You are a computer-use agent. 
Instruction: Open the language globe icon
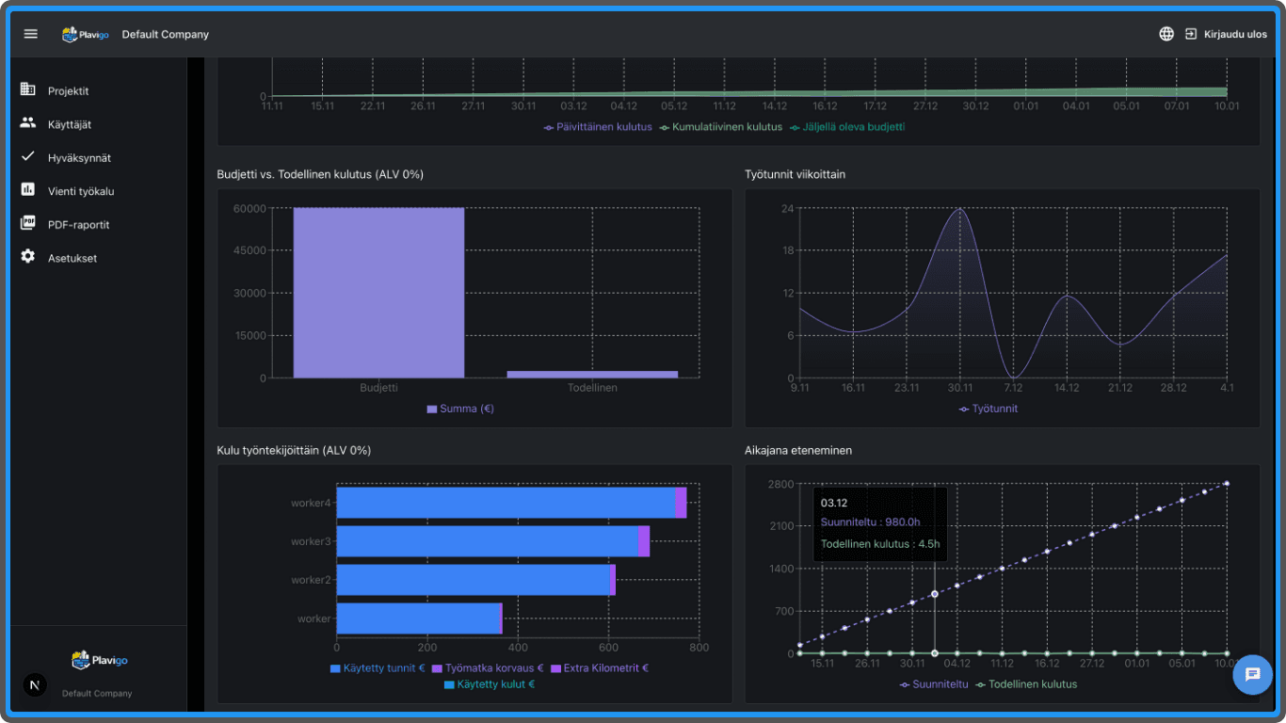1166,34
